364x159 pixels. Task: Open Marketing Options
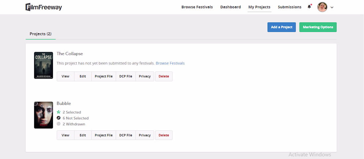318,27
